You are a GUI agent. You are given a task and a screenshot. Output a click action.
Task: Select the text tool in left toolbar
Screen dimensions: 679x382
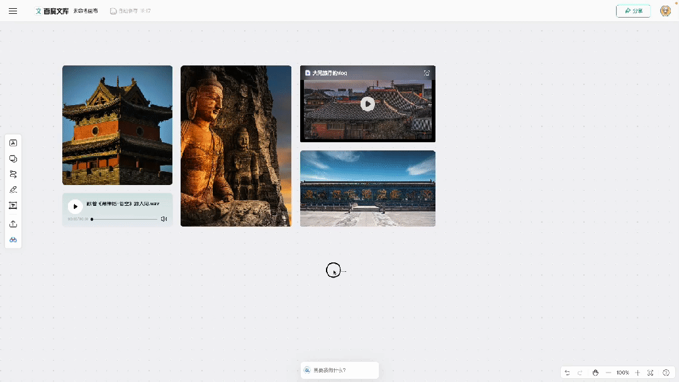[13, 143]
